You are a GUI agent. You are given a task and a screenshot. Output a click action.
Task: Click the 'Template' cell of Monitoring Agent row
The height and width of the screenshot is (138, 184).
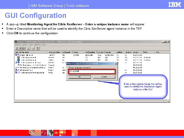point(51,65)
